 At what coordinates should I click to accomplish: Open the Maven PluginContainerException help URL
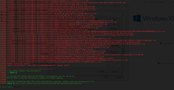tap(48, 83)
